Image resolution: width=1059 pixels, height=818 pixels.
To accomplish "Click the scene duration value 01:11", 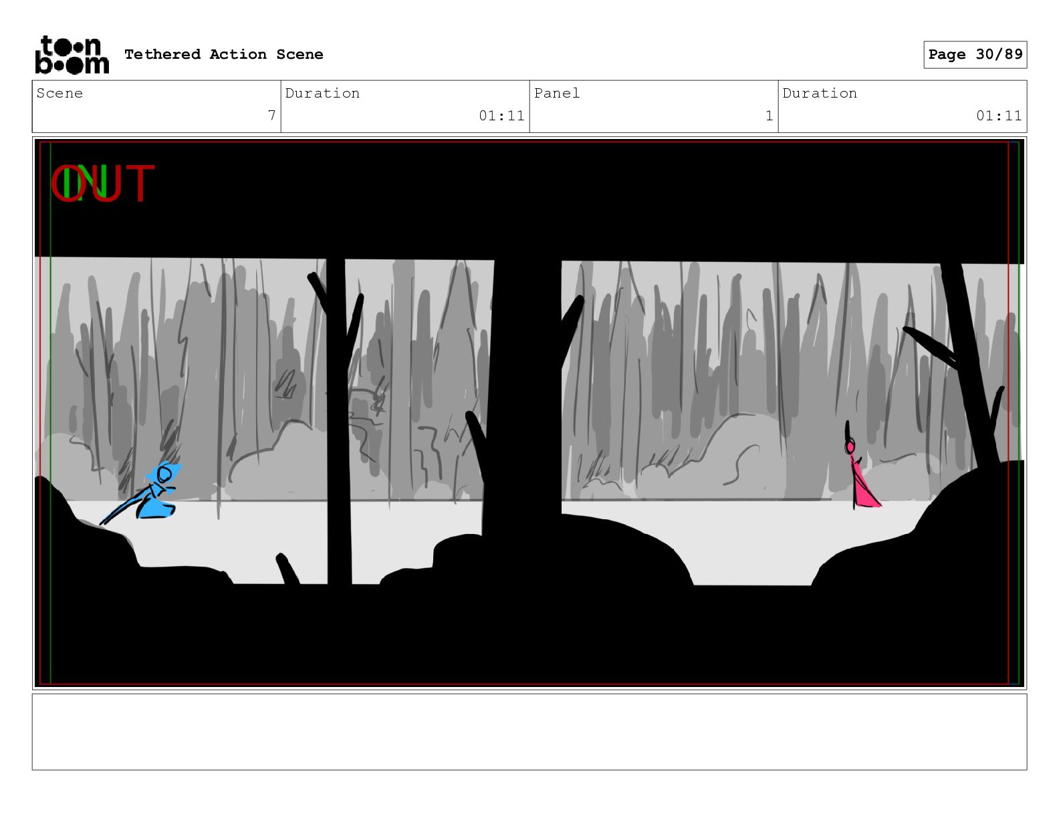I will pos(501,116).
